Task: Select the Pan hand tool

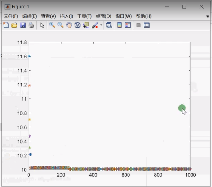Action: coord(69,25)
